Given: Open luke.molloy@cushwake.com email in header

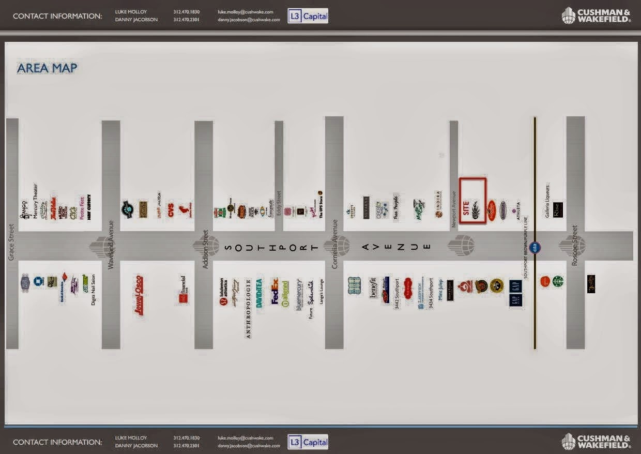Looking at the screenshot, I should 246,11.
